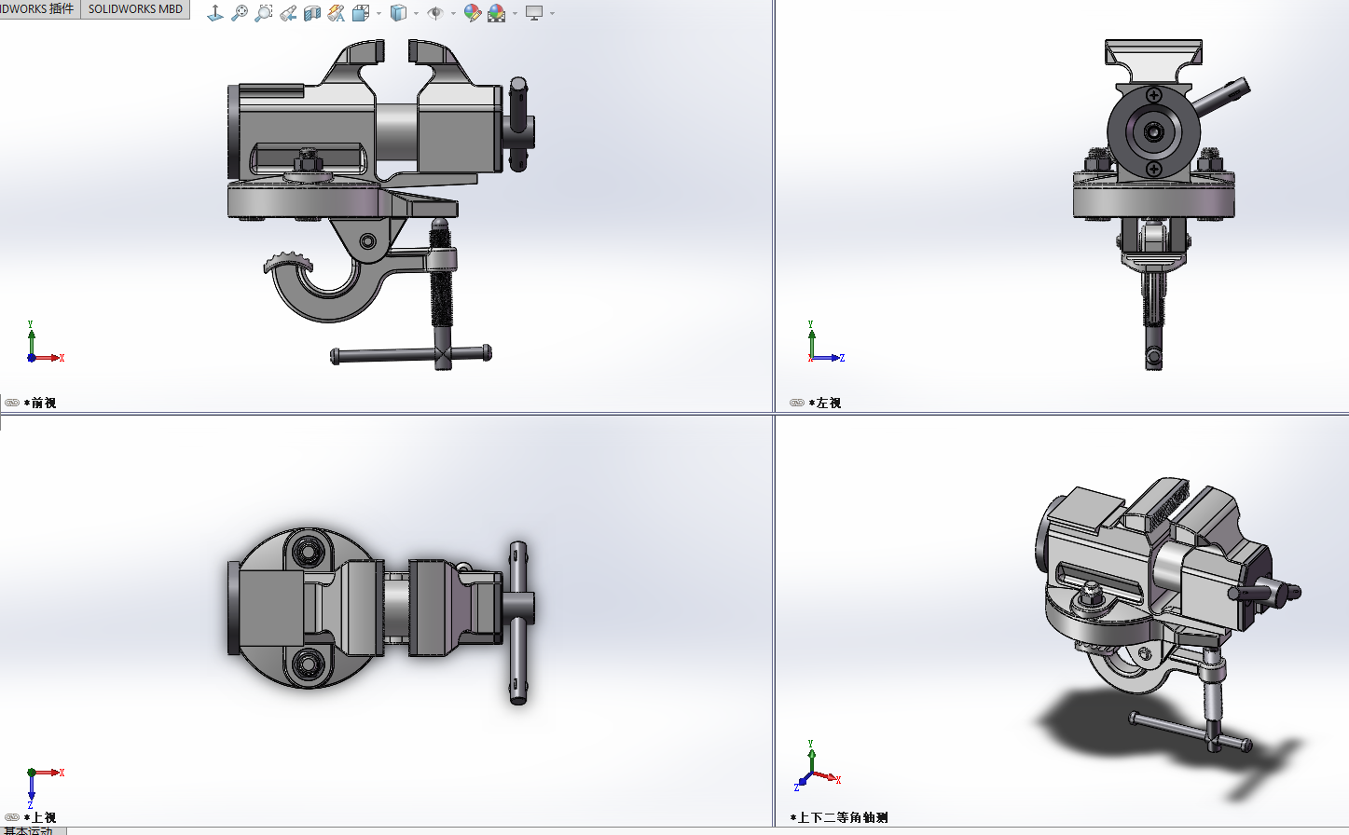The width and height of the screenshot is (1349, 835).
Task: Expand the Apply Scene dropdown arrow
Action: tap(515, 13)
